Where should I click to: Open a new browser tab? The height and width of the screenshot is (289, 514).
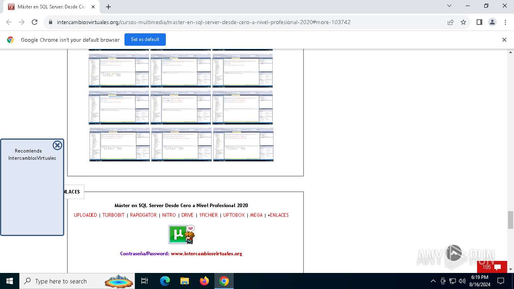coord(108,7)
